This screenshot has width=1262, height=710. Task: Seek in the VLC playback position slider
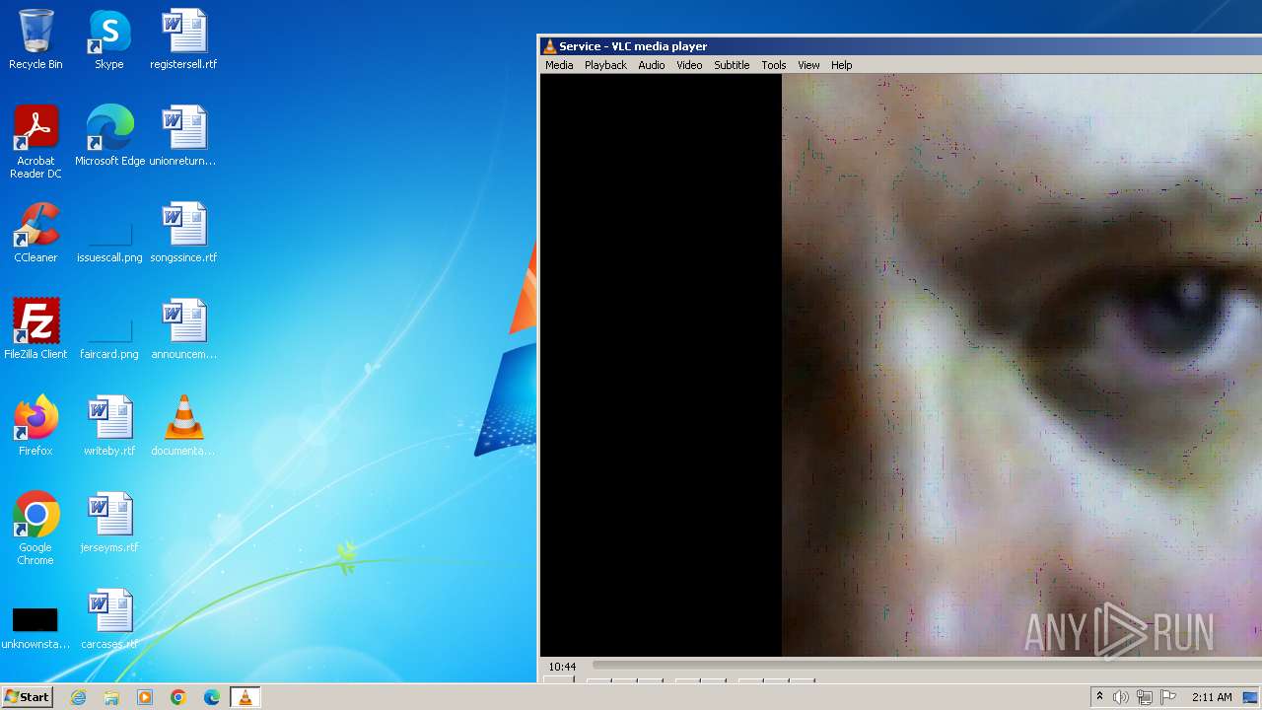tap(927, 666)
